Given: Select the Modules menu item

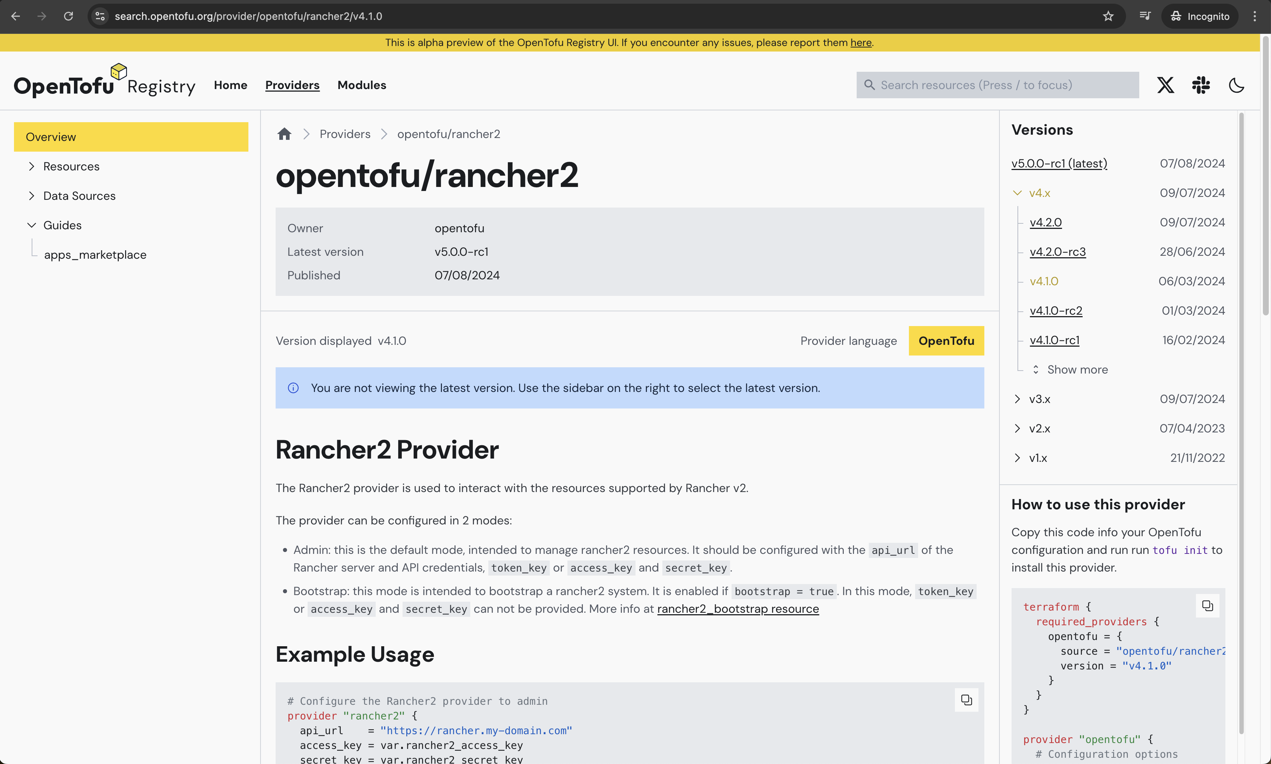Looking at the screenshot, I should (x=362, y=85).
